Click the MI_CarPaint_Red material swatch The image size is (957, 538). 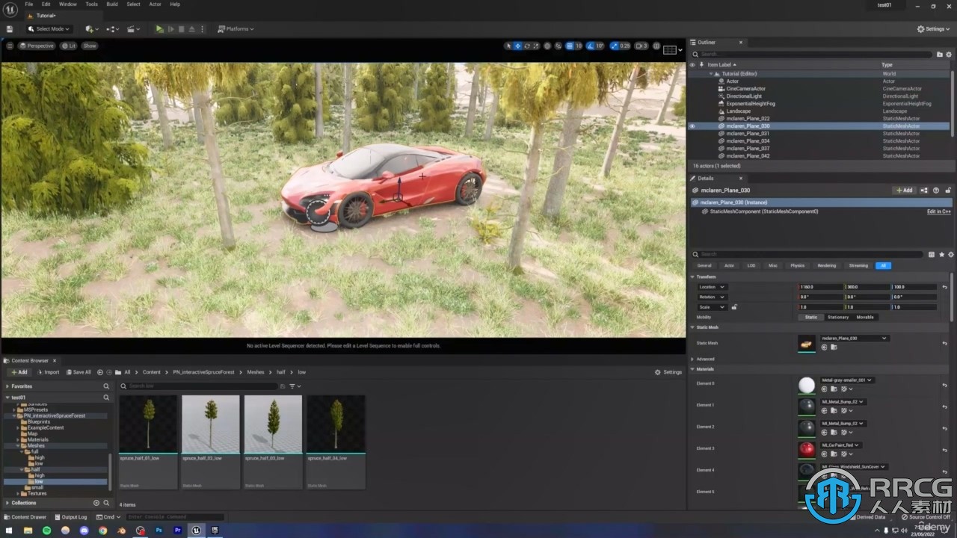807,450
